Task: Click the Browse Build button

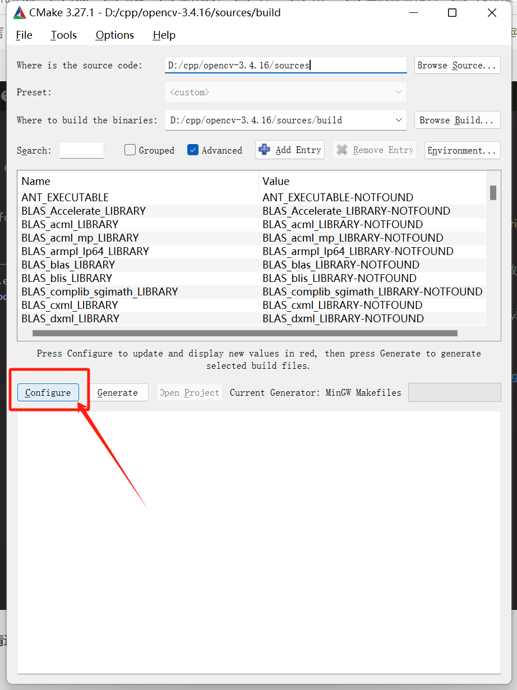Action: tap(456, 120)
